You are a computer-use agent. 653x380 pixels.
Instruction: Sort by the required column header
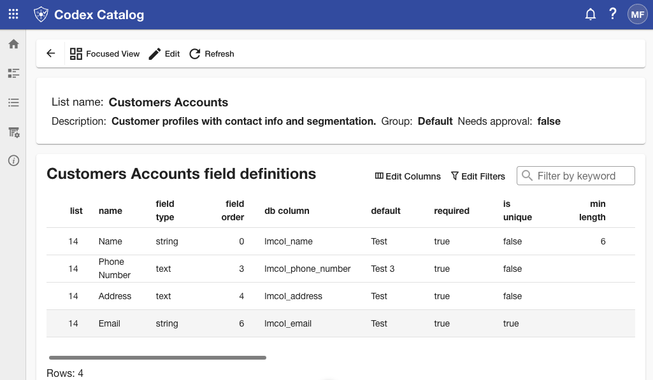[452, 211]
